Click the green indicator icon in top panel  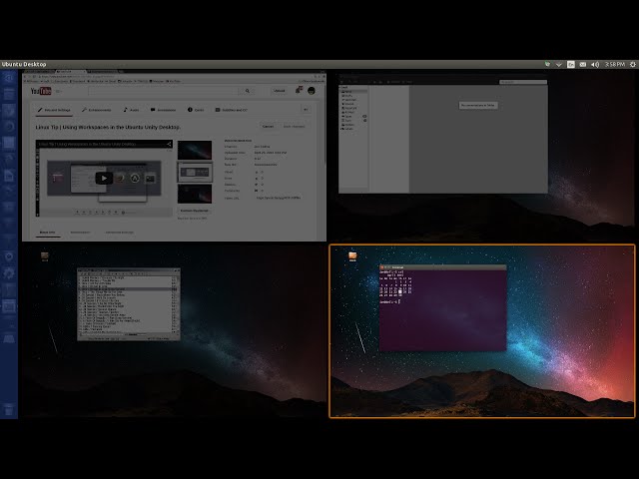point(547,64)
